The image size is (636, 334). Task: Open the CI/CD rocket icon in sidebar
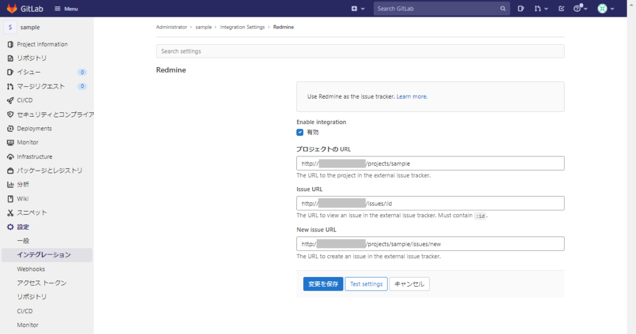point(10,100)
